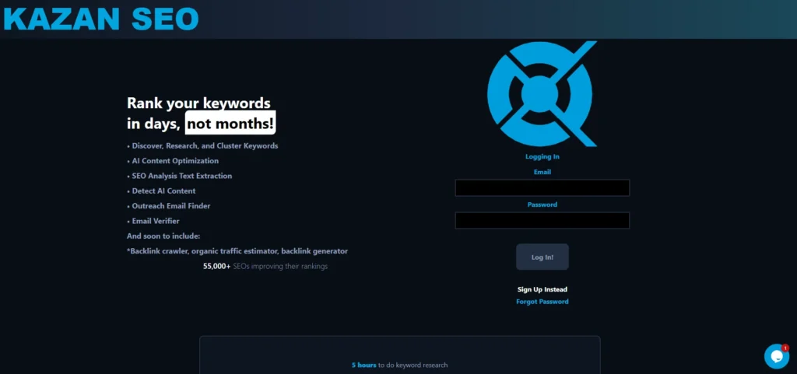Viewport: 797px width, 374px height.
Task: Click the Log In! button
Action: tap(542, 257)
